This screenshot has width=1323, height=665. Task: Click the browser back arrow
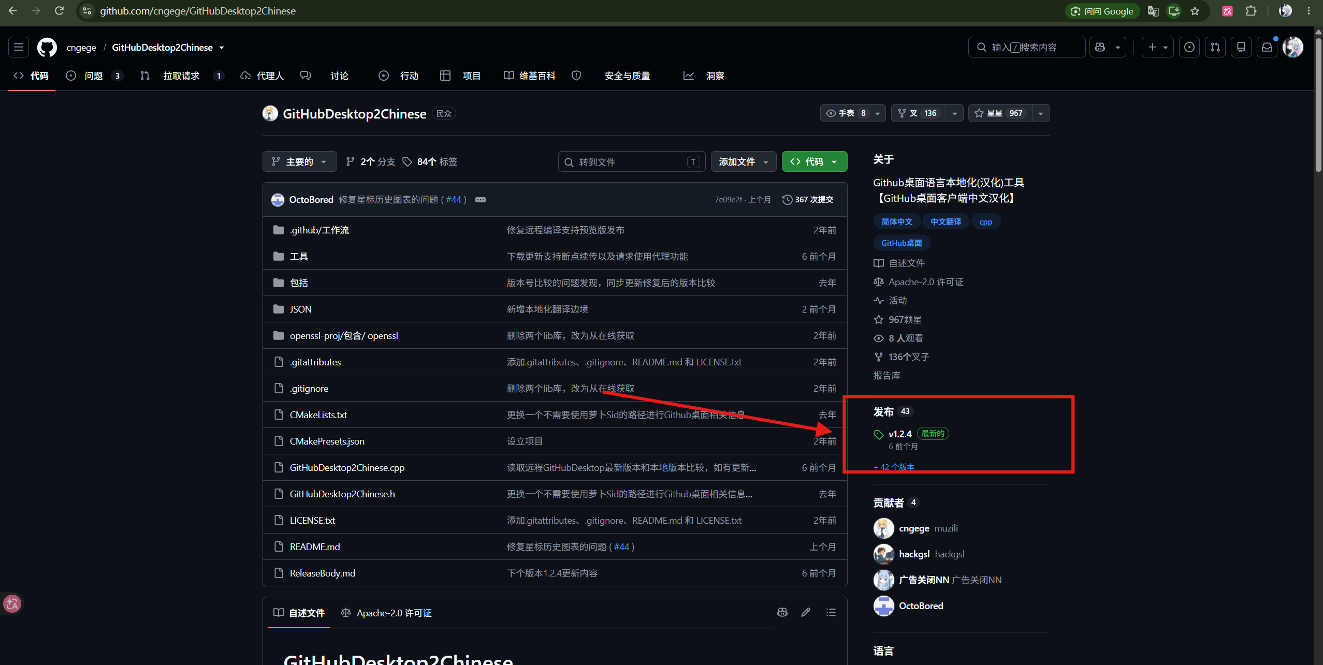tap(13, 11)
